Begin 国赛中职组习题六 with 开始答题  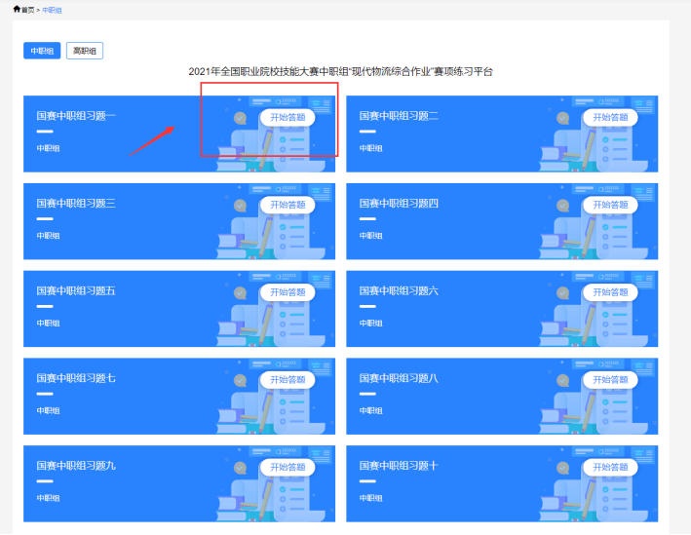610,292
